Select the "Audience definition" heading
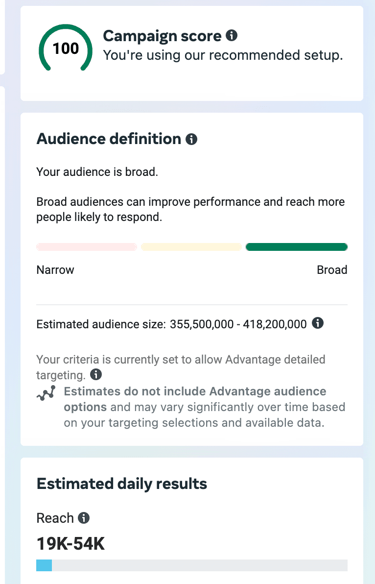Viewport: 375px width, 584px height. point(109,139)
